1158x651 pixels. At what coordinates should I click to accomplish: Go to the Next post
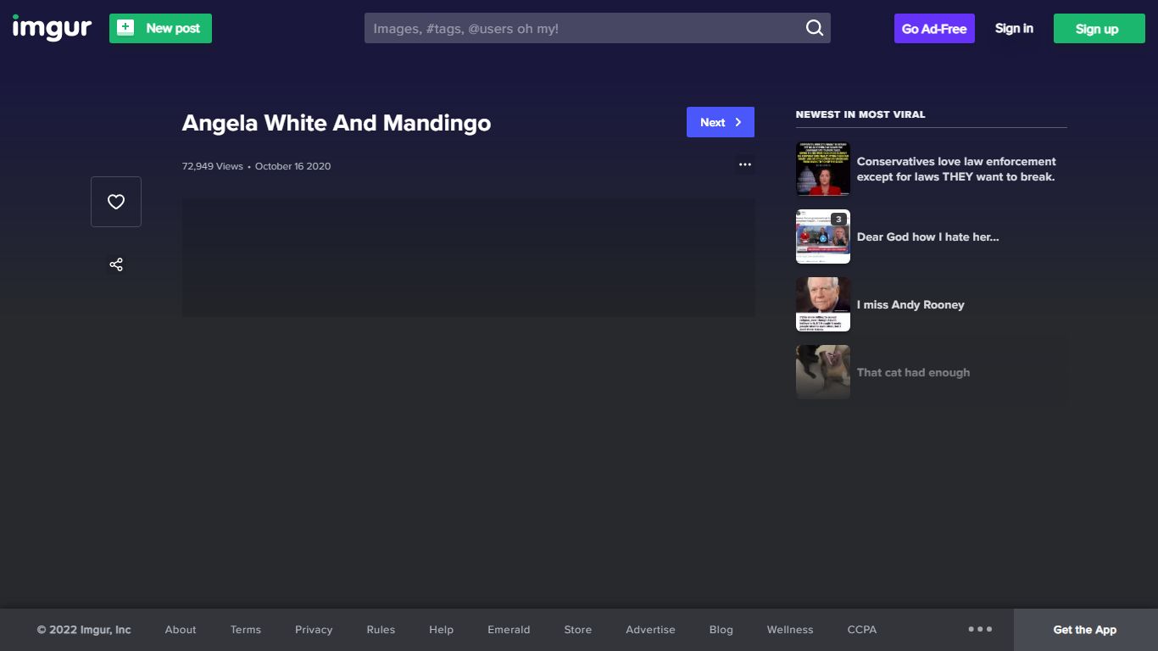721,122
